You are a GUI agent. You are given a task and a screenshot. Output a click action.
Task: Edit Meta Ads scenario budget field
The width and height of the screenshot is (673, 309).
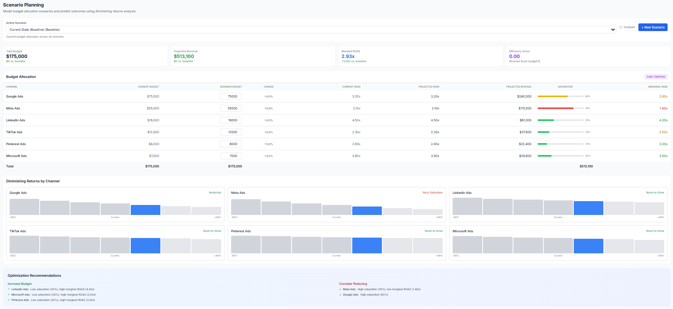[x=231, y=108]
